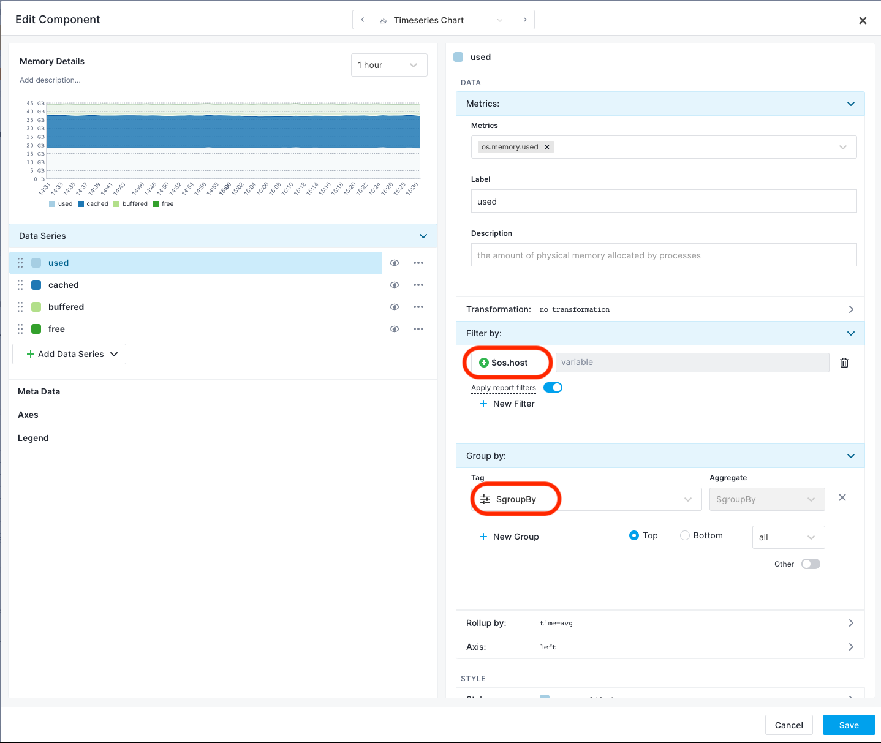Image resolution: width=881 pixels, height=743 pixels.
Task: Select drag handle of cached series
Action: pos(20,285)
